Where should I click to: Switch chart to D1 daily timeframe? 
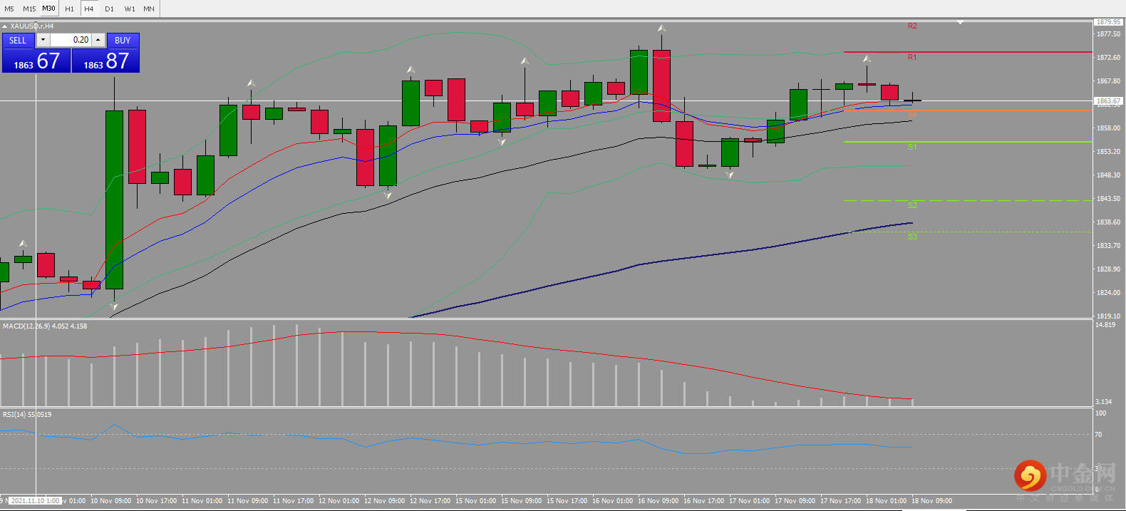pos(109,9)
